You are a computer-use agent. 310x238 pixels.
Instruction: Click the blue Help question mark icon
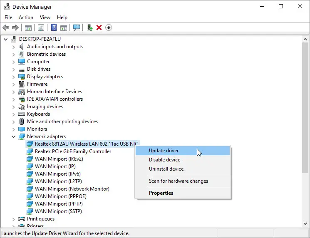tap(54, 27)
